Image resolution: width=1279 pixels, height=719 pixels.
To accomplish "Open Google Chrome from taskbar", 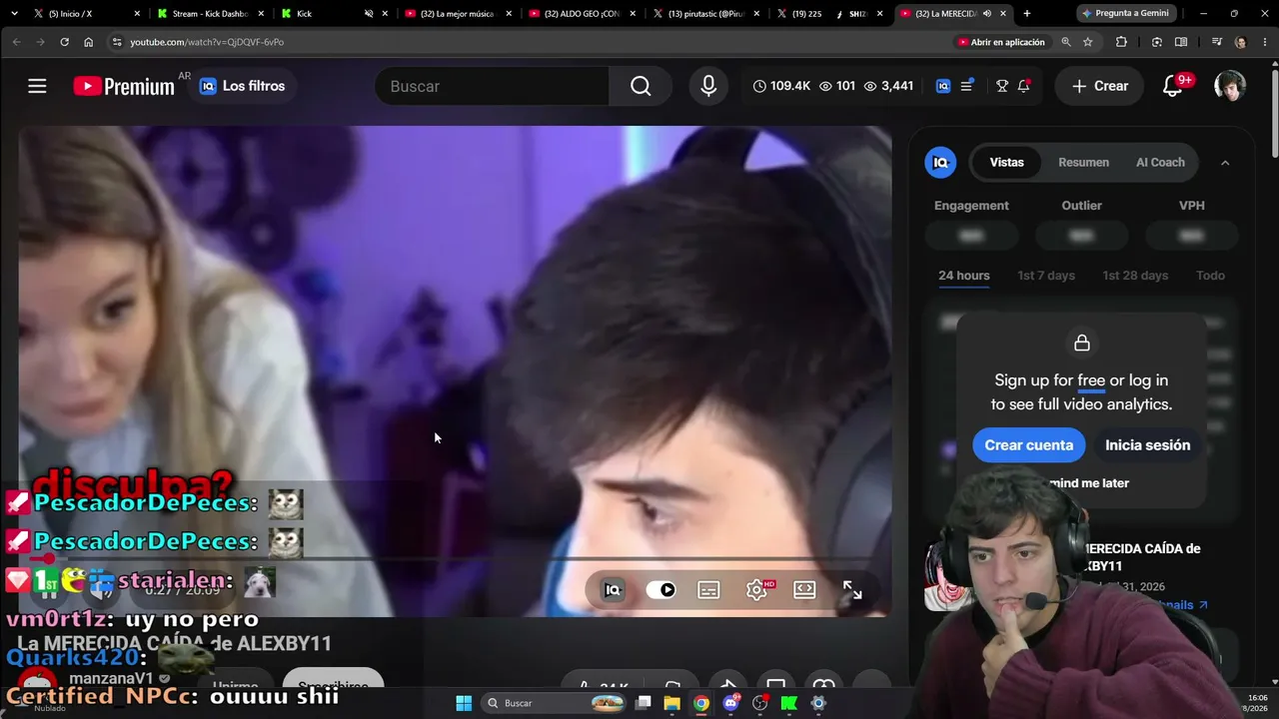I will point(701,703).
